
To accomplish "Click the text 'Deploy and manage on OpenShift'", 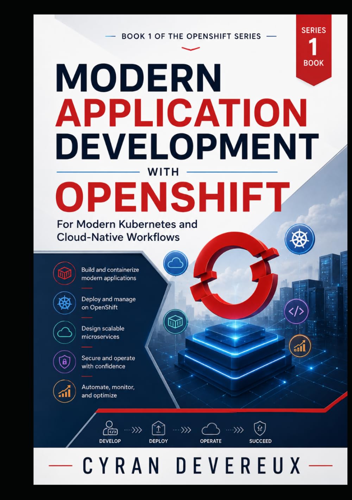I will 108,303.
